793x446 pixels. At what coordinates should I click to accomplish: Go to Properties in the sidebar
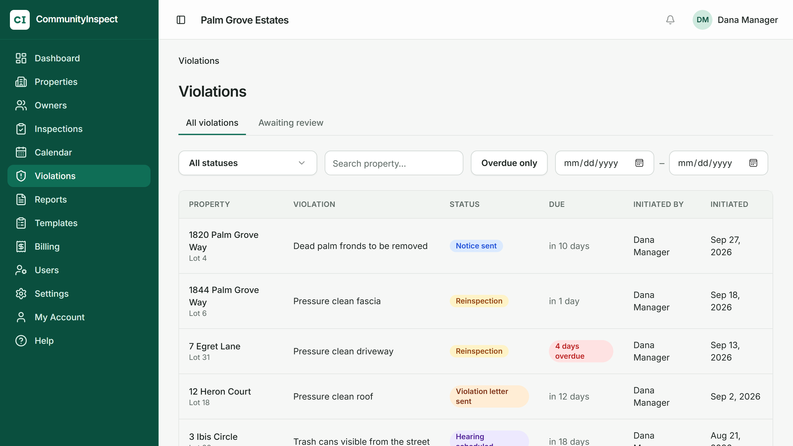coord(79,82)
